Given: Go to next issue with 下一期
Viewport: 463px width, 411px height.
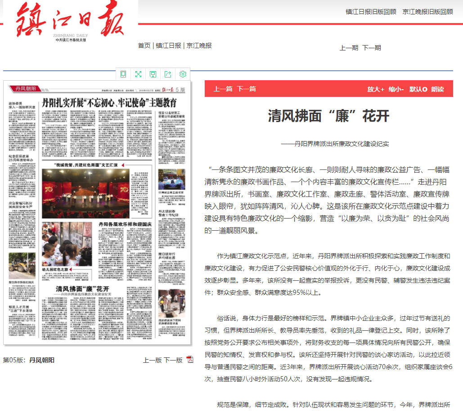Looking at the screenshot, I should click(x=372, y=48).
